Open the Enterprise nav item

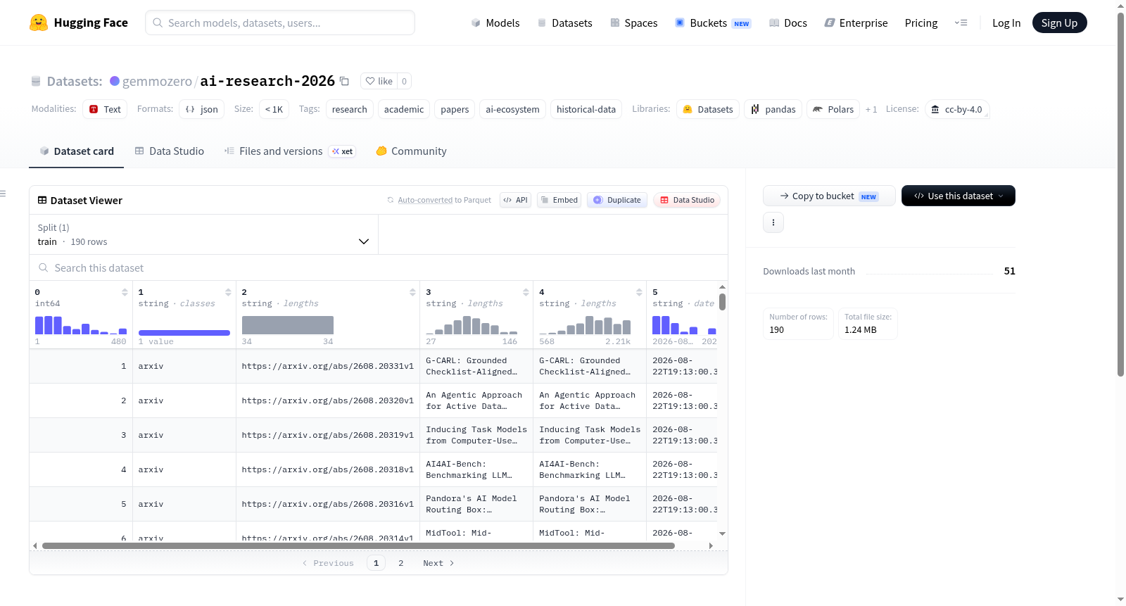(x=856, y=23)
